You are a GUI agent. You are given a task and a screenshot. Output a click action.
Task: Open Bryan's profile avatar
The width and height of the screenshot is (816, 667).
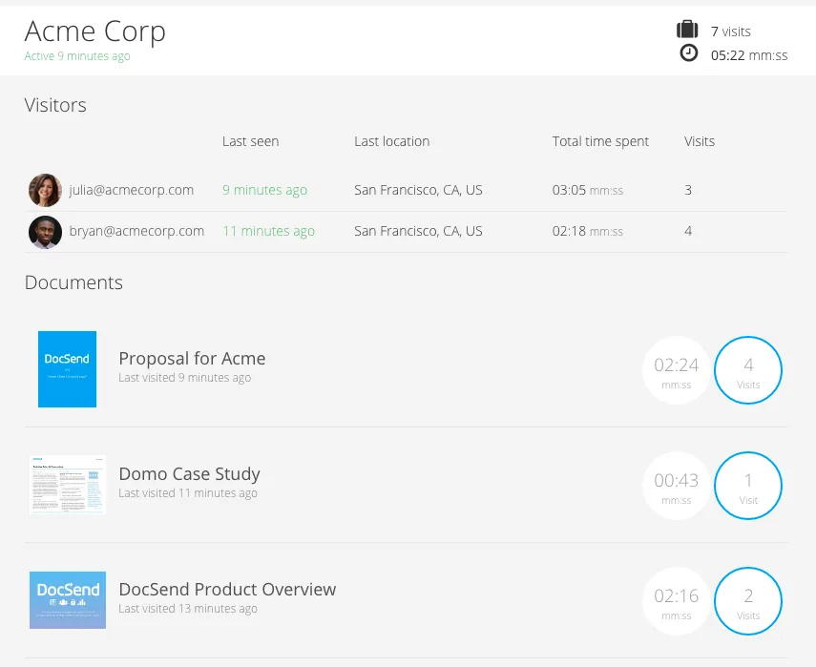coord(45,232)
